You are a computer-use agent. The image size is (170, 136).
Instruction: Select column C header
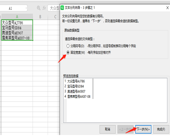54,17
